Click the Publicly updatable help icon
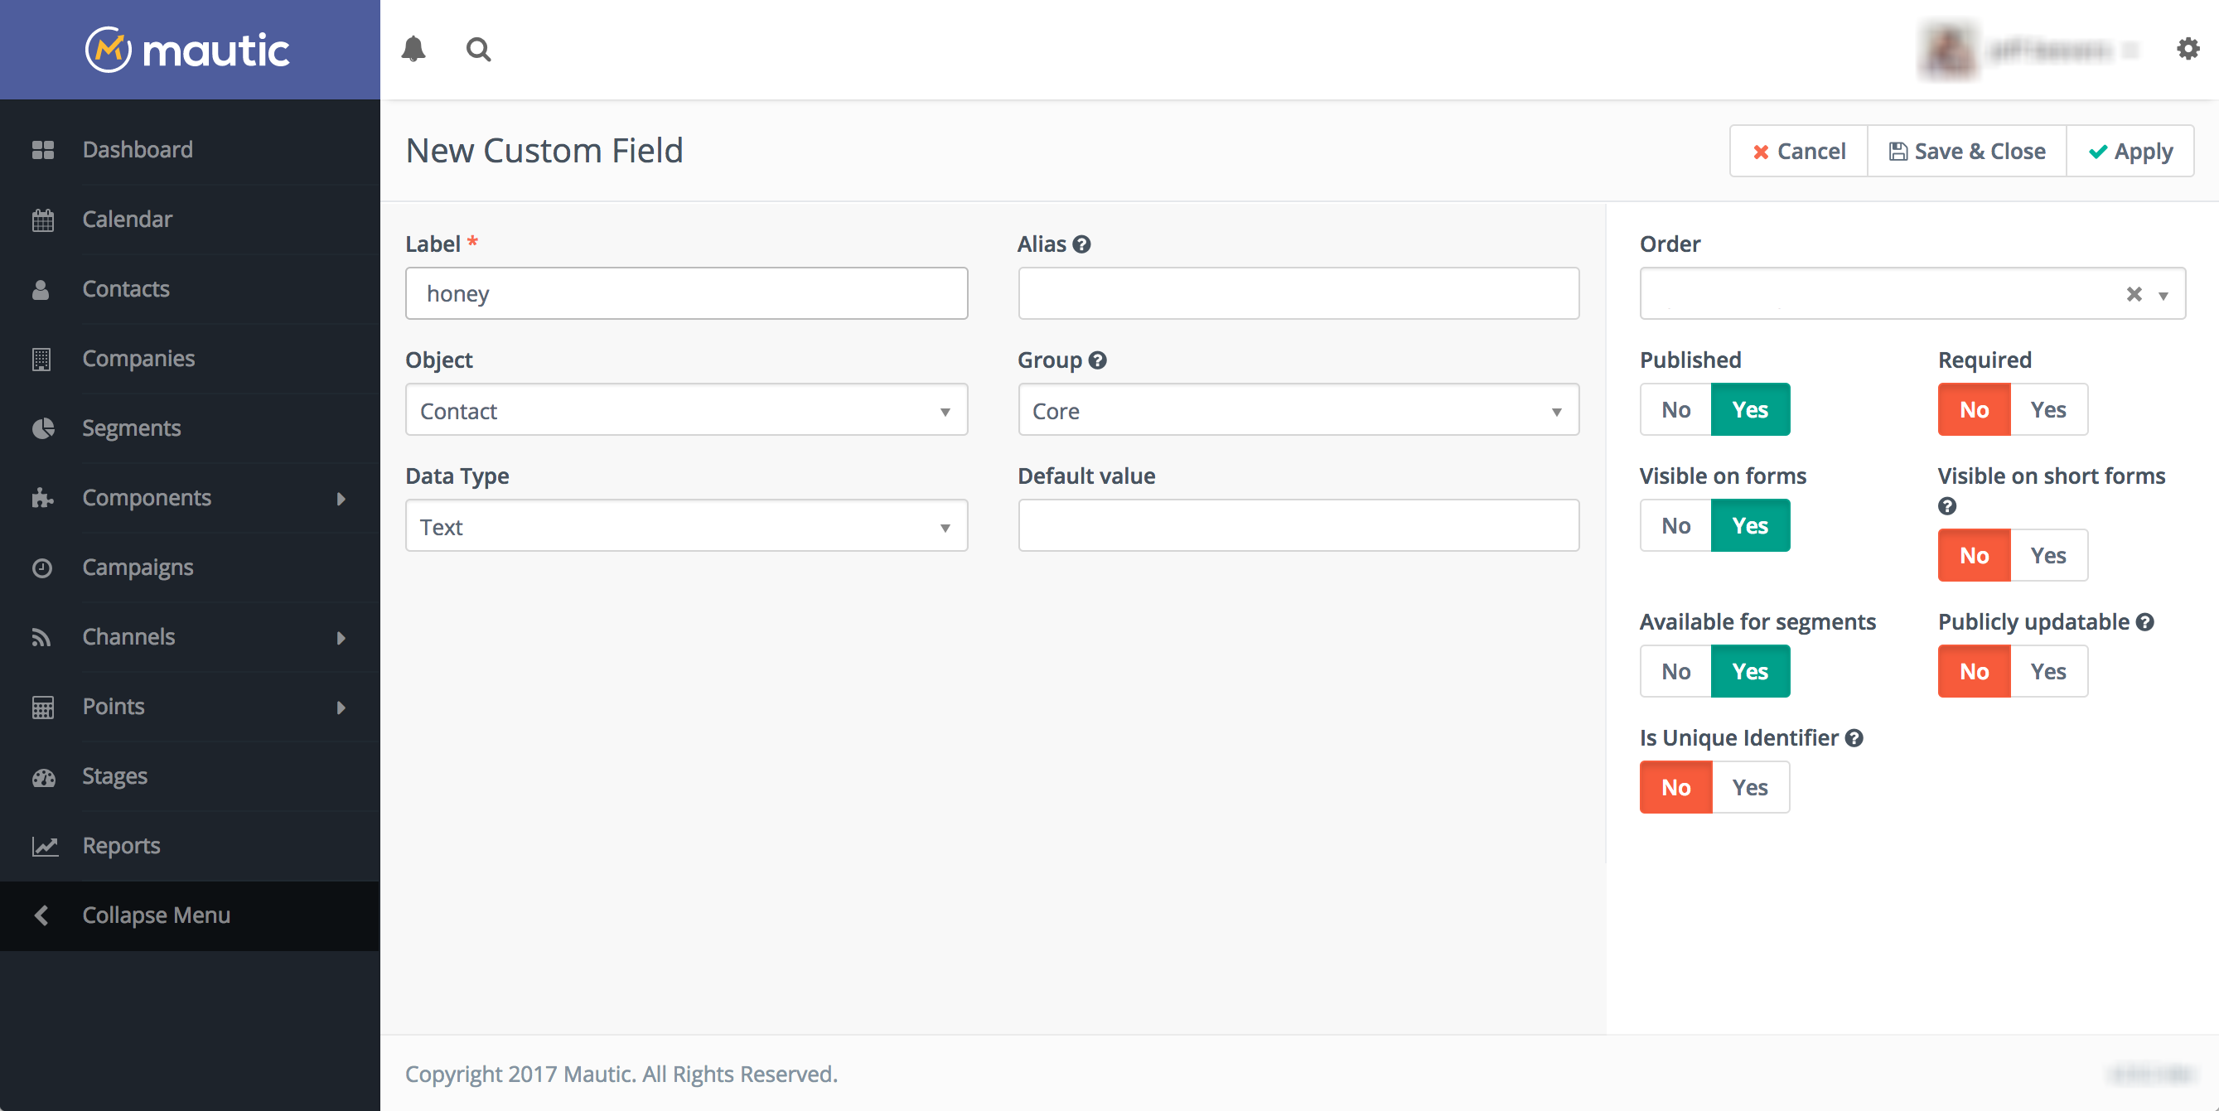Viewport: 2219px width, 1111px height. pyautogui.click(x=2145, y=622)
